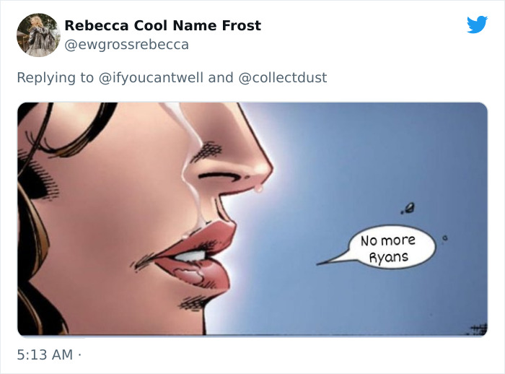Click the dot separator after the timestamp

(x=79, y=355)
